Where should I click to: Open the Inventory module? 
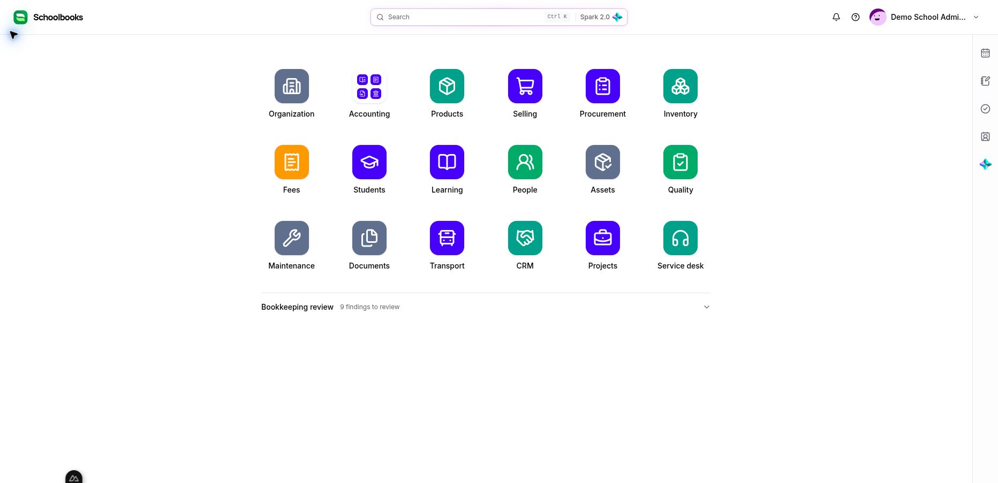tap(681, 86)
